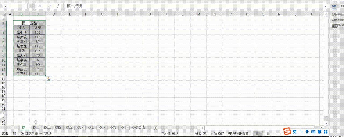
Task: Select the merged title cell 模一成绩
Action: (30, 23)
